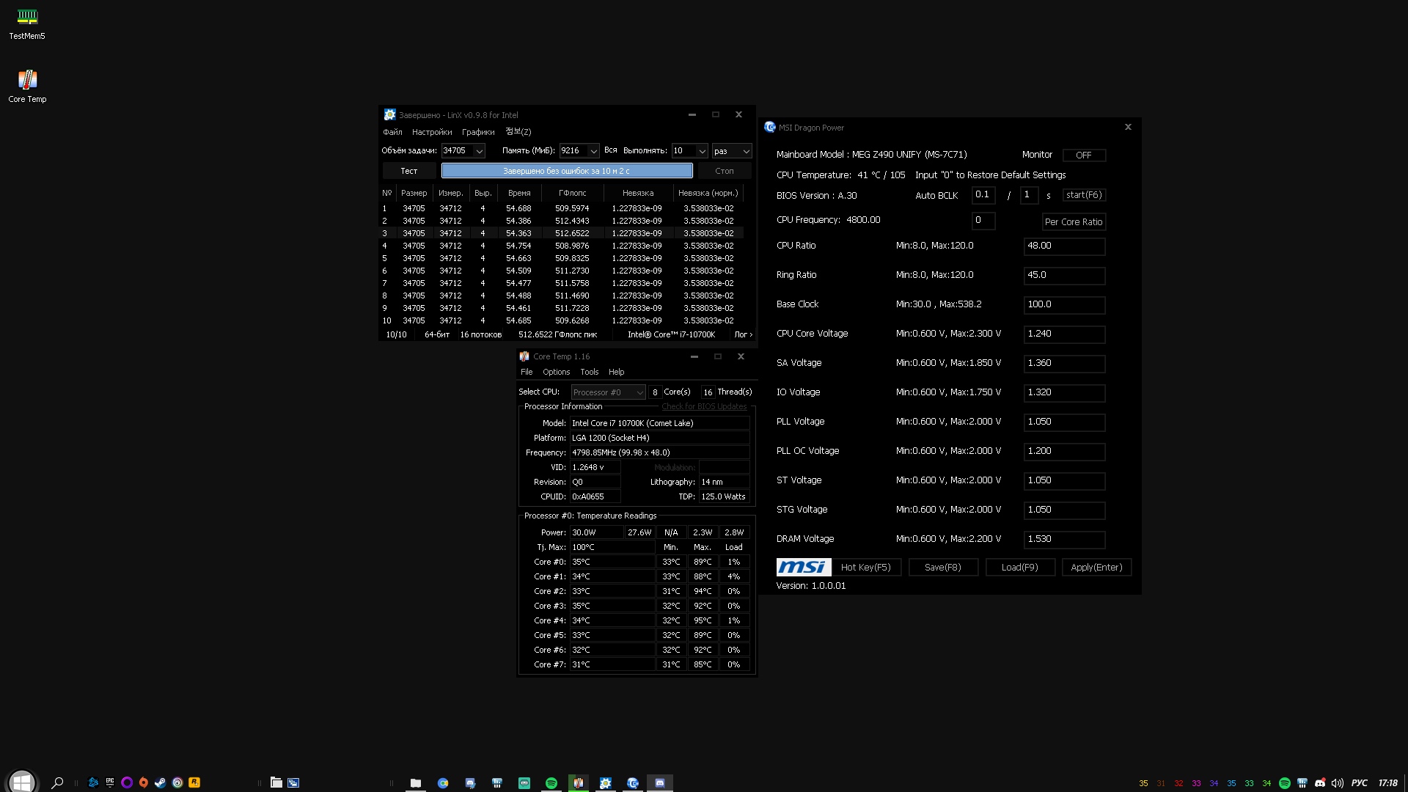Screen dimensions: 1408x792
Task: Toggle the Per Core Ratio option
Action: pos(1073,221)
